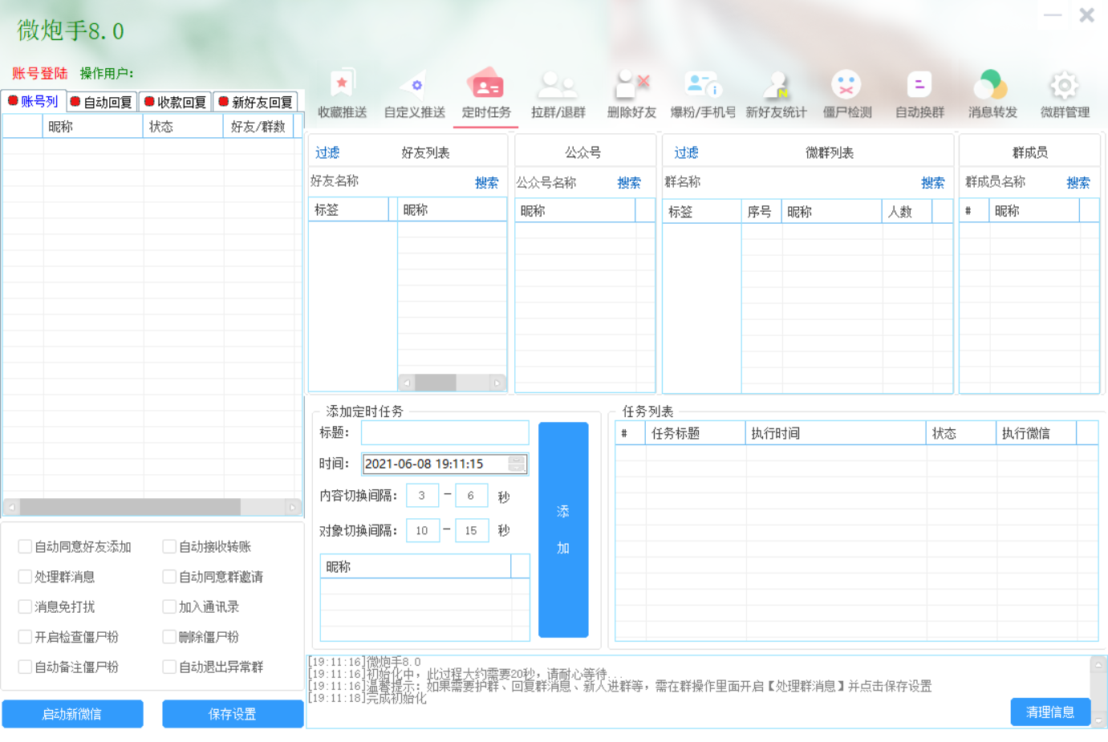Click the 账号登陆 link
The width and height of the screenshot is (1108, 742).
pos(40,73)
